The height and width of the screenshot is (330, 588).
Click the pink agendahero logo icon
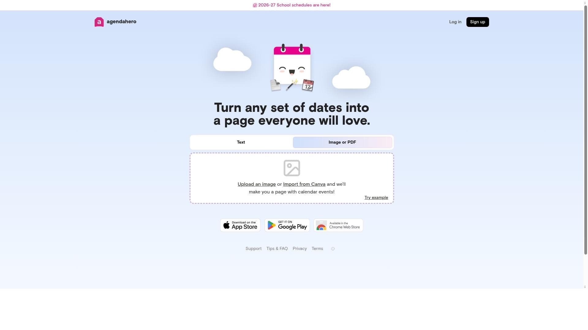tap(99, 22)
